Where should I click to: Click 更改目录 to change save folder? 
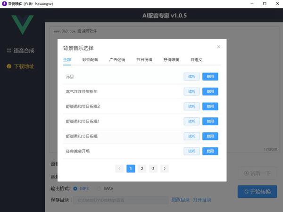[180, 200]
